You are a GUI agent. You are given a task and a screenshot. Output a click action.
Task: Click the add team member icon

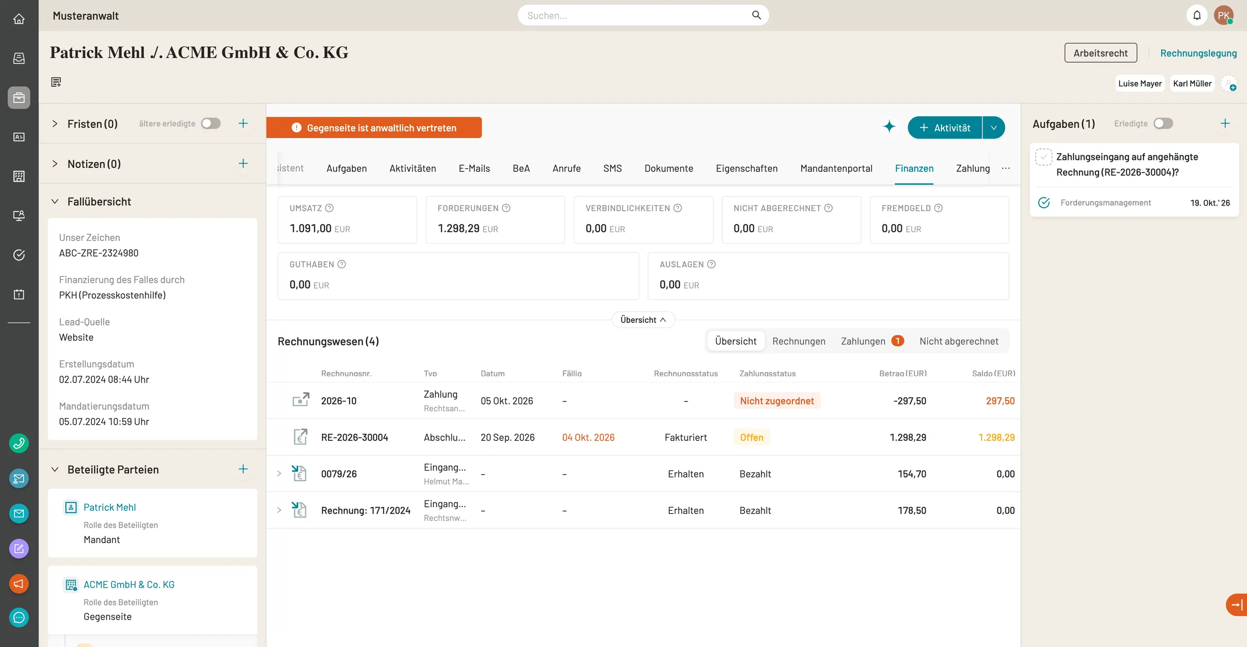1229,84
